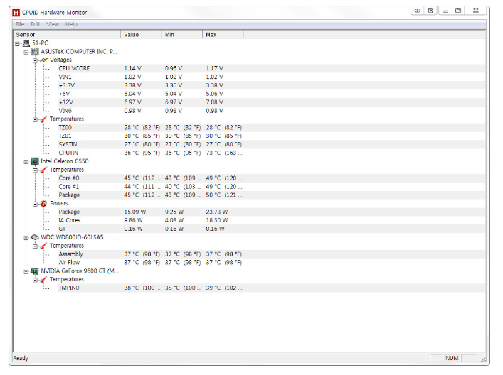Collapse the WDC WD800JD-60LSA5 node
Image resolution: width=503 pixels, height=375 pixels.
pos(26,238)
